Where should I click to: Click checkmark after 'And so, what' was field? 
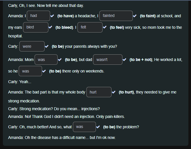click(x=98, y=127)
